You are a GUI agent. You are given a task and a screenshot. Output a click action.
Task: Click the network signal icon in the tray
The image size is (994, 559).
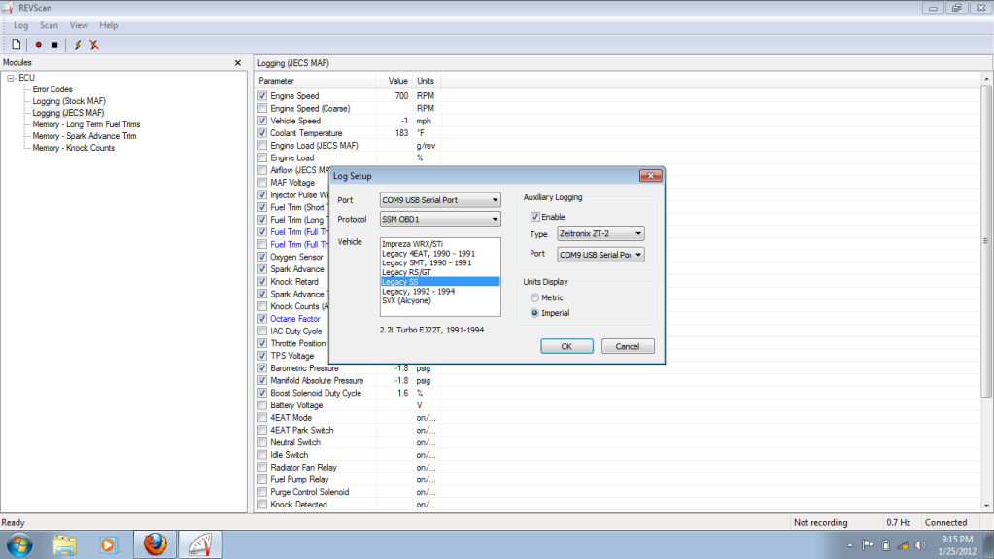click(x=903, y=545)
